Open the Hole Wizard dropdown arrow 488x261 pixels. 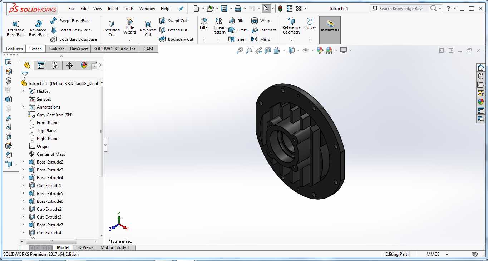point(130,40)
